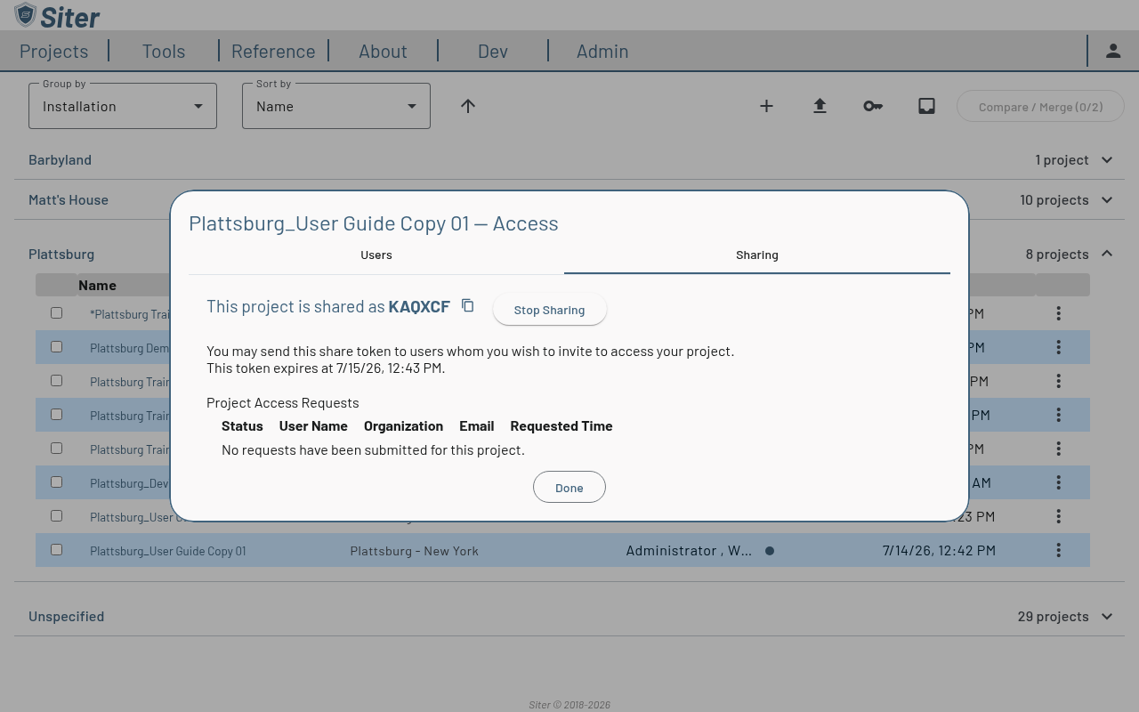Image resolution: width=1139 pixels, height=712 pixels.
Task: Open the Projects menu
Action: [x=54, y=52]
